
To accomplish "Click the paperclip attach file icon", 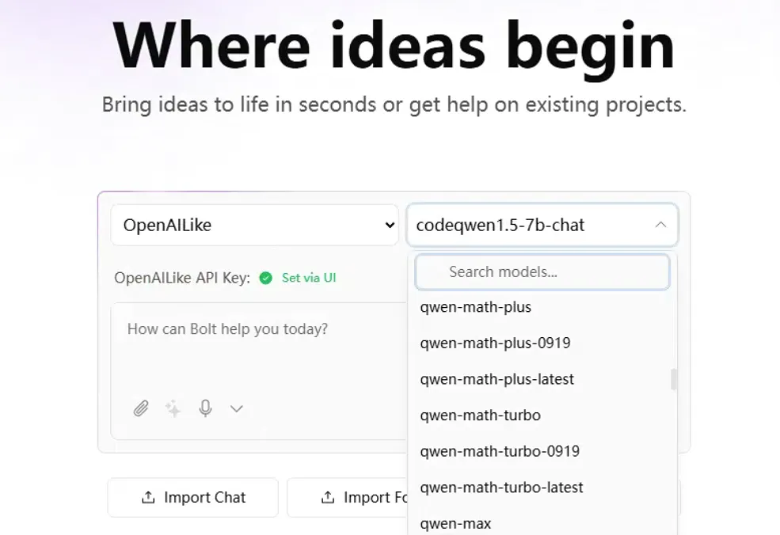I will click(141, 408).
